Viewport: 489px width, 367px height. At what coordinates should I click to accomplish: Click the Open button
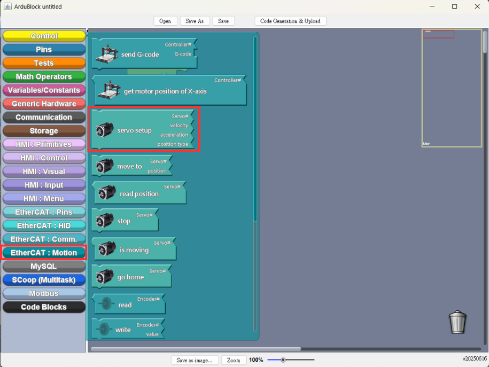click(x=165, y=21)
